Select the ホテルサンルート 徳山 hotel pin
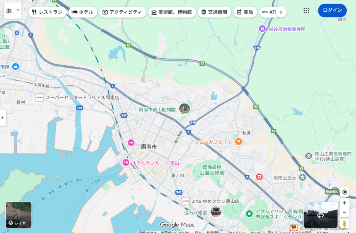Image resolution: width=356 pixels, height=233 pixels. (x=126, y=163)
